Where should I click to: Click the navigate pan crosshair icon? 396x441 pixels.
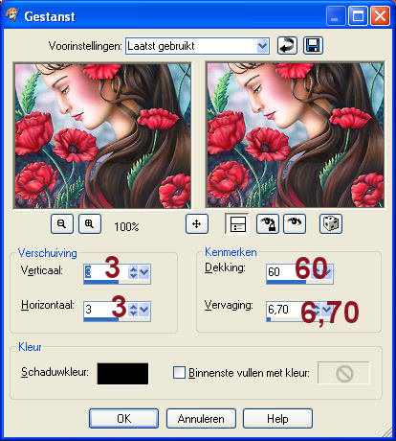[x=197, y=223]
